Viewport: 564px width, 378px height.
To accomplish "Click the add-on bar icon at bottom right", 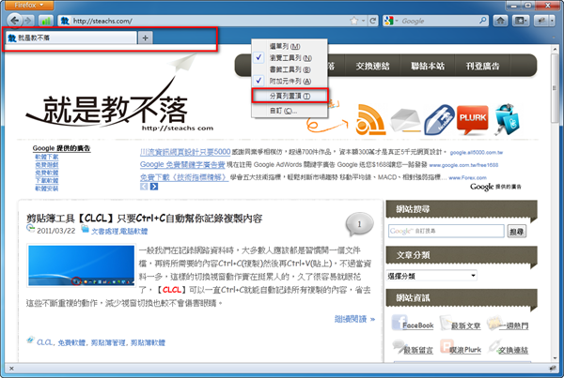I will [552, 368].
